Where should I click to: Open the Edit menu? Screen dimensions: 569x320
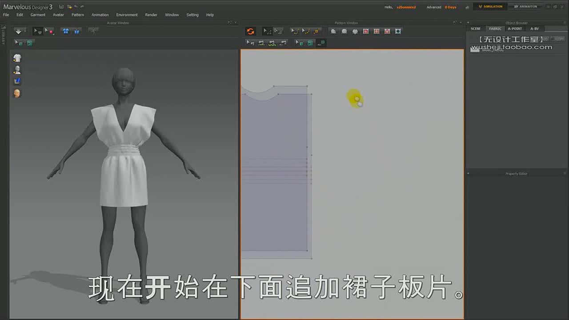point(20,15)
